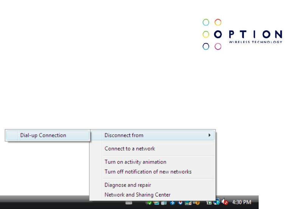This screenshot has width=301, height=209.
Task: Expand the Disconnect from submenu arrow
Action: 209,135
